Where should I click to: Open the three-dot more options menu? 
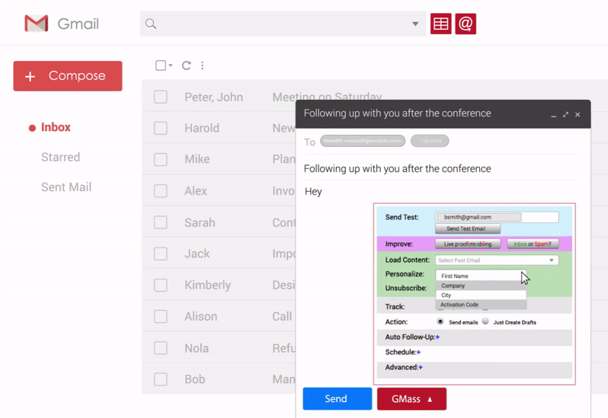tap(202, 65)
